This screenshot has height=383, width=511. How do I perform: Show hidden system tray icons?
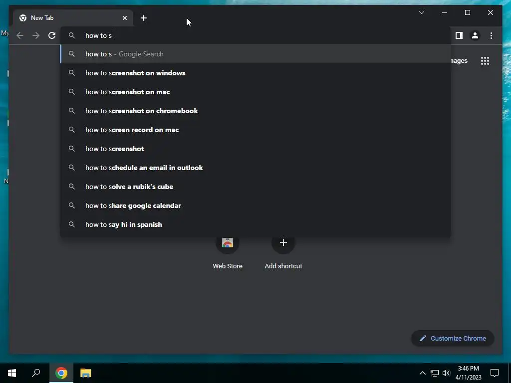click(422, 373)
